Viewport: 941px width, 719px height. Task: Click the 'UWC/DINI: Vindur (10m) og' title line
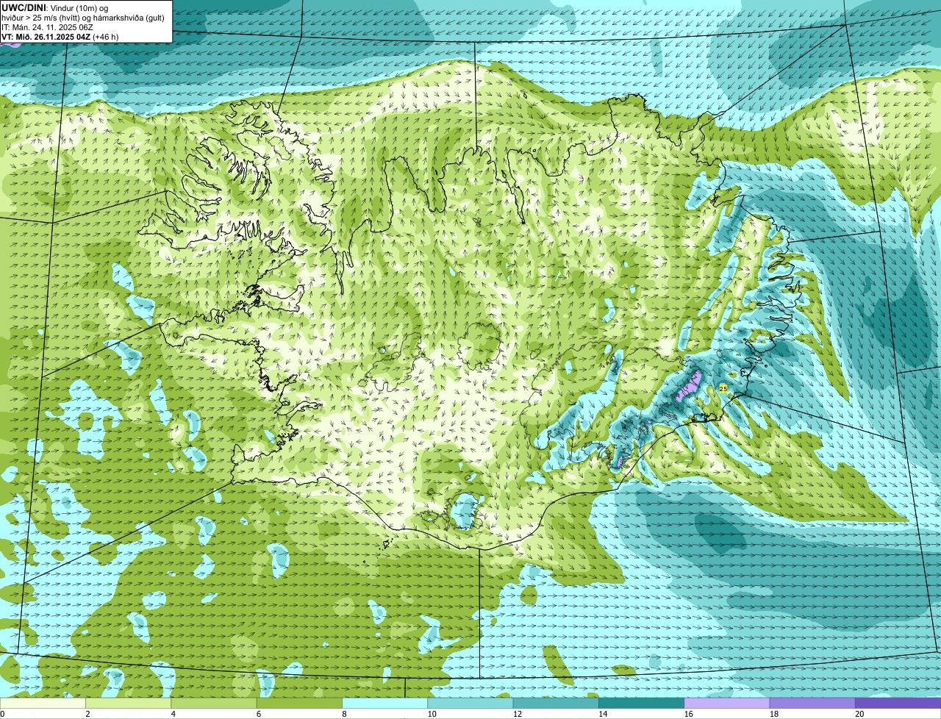[55, 8]
